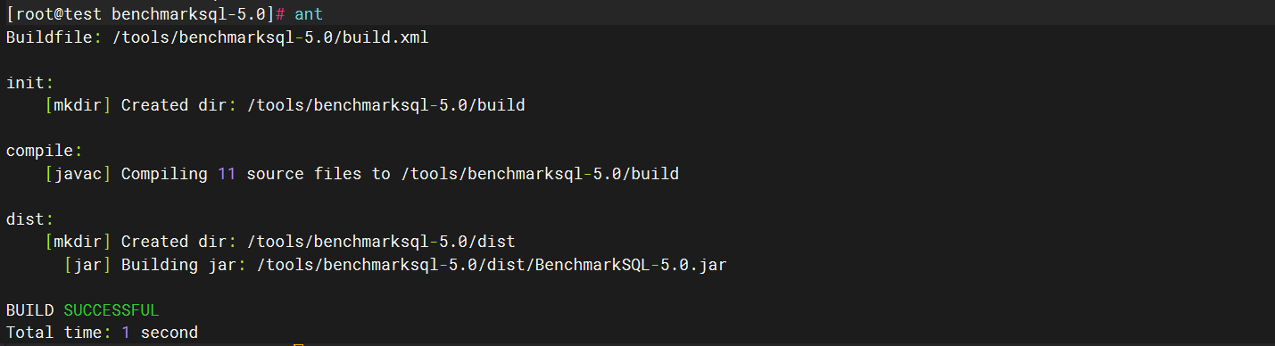Click the [javac] tag
Image resolution: width=1275 pixels, height=346 pixels.
coord(79,174)
